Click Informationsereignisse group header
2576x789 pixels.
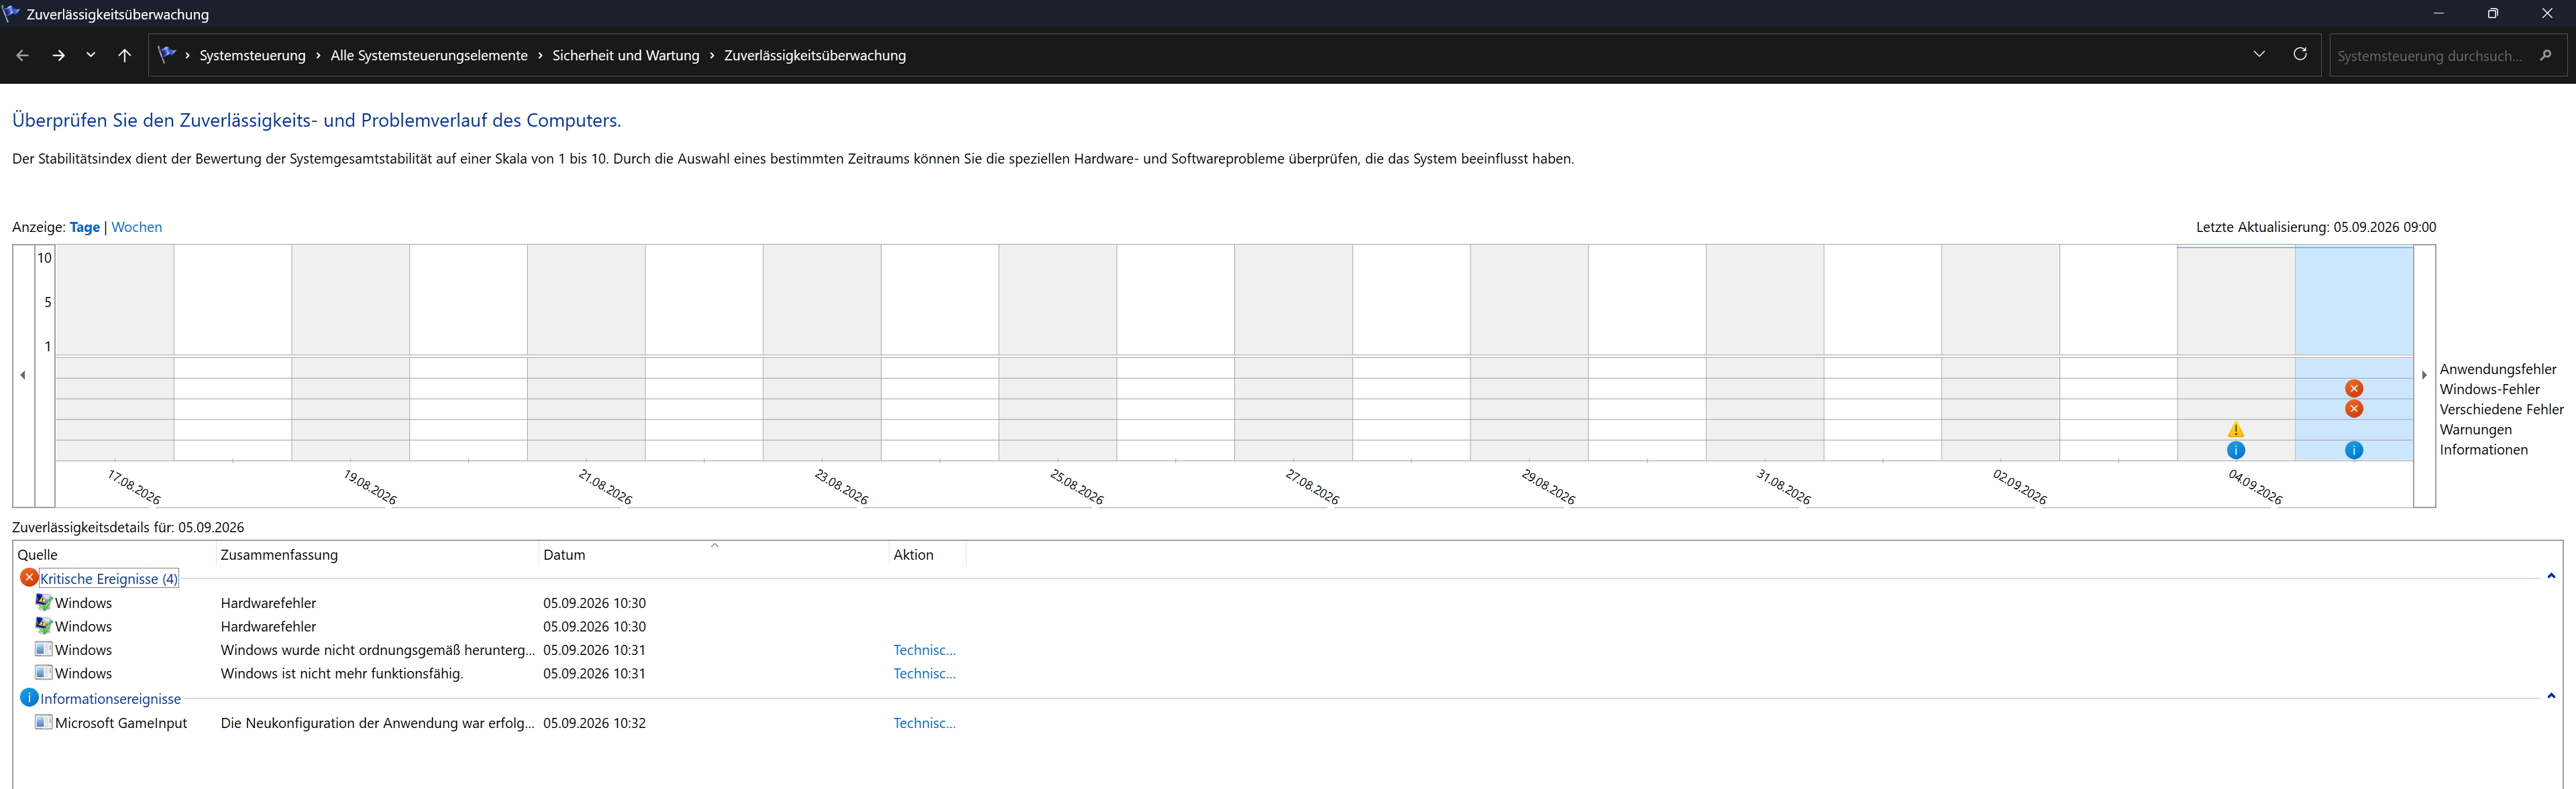coord(111,699)
